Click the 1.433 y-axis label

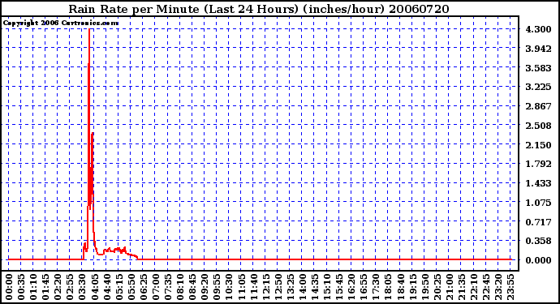[x=538, y=183]
